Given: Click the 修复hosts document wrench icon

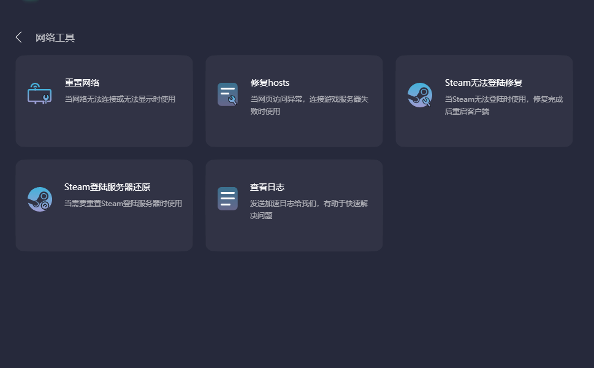Looking at the screenshot, I should 227,94.
